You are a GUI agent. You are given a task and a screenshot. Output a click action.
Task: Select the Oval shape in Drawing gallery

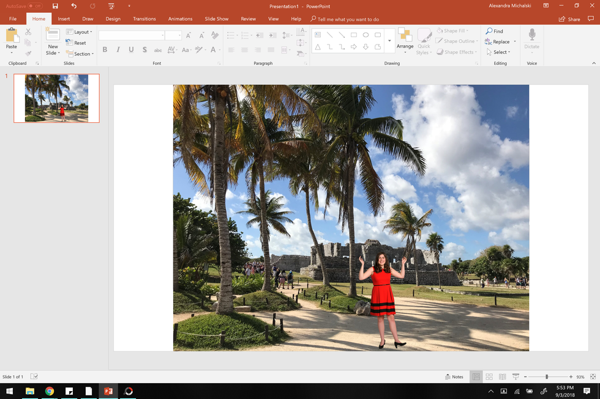[x=366, y=35]
